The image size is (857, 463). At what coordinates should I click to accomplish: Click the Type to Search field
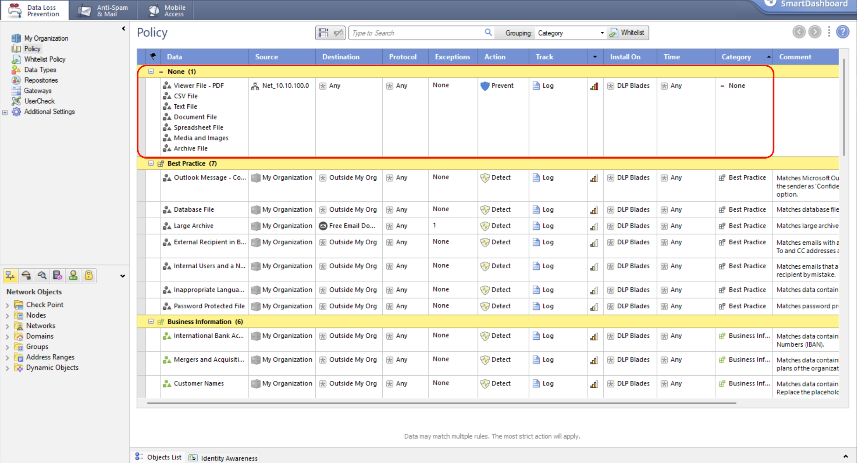(x=417, y=33)
